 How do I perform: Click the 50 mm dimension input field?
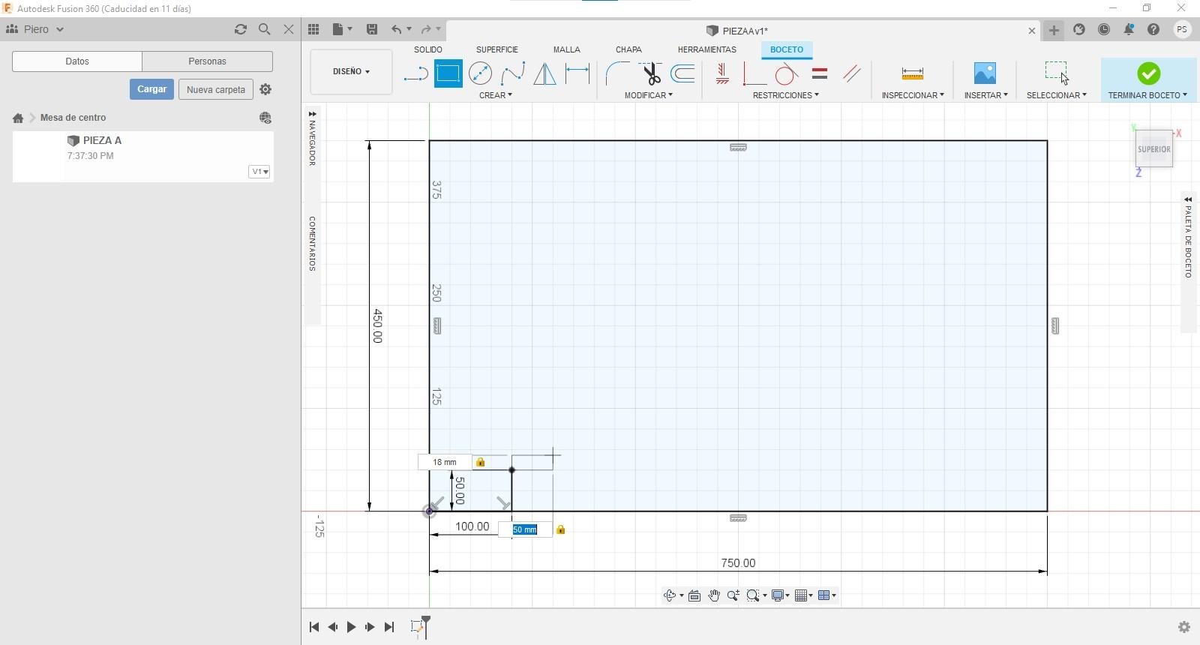pos(526,529)
